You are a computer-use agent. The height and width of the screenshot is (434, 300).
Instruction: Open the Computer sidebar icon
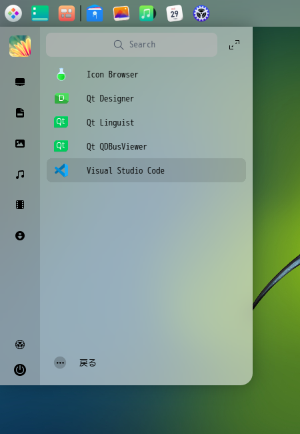(x=20, y=82)
